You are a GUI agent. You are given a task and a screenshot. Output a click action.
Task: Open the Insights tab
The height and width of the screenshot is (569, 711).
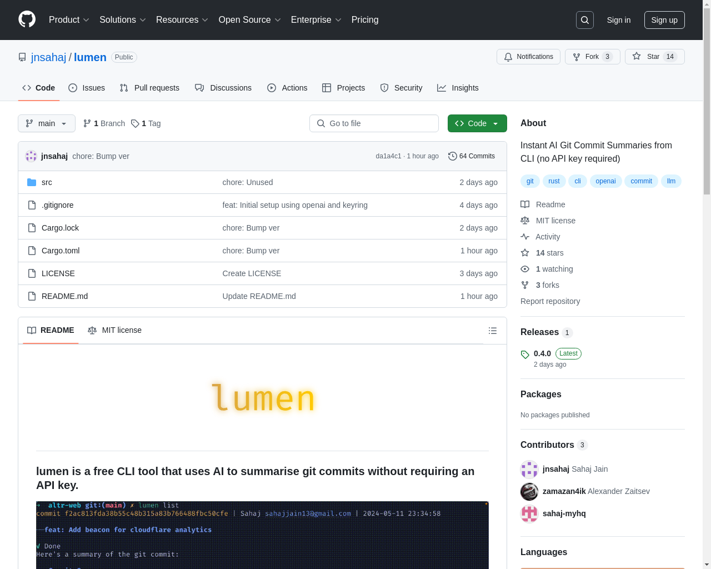click(458, 88)
